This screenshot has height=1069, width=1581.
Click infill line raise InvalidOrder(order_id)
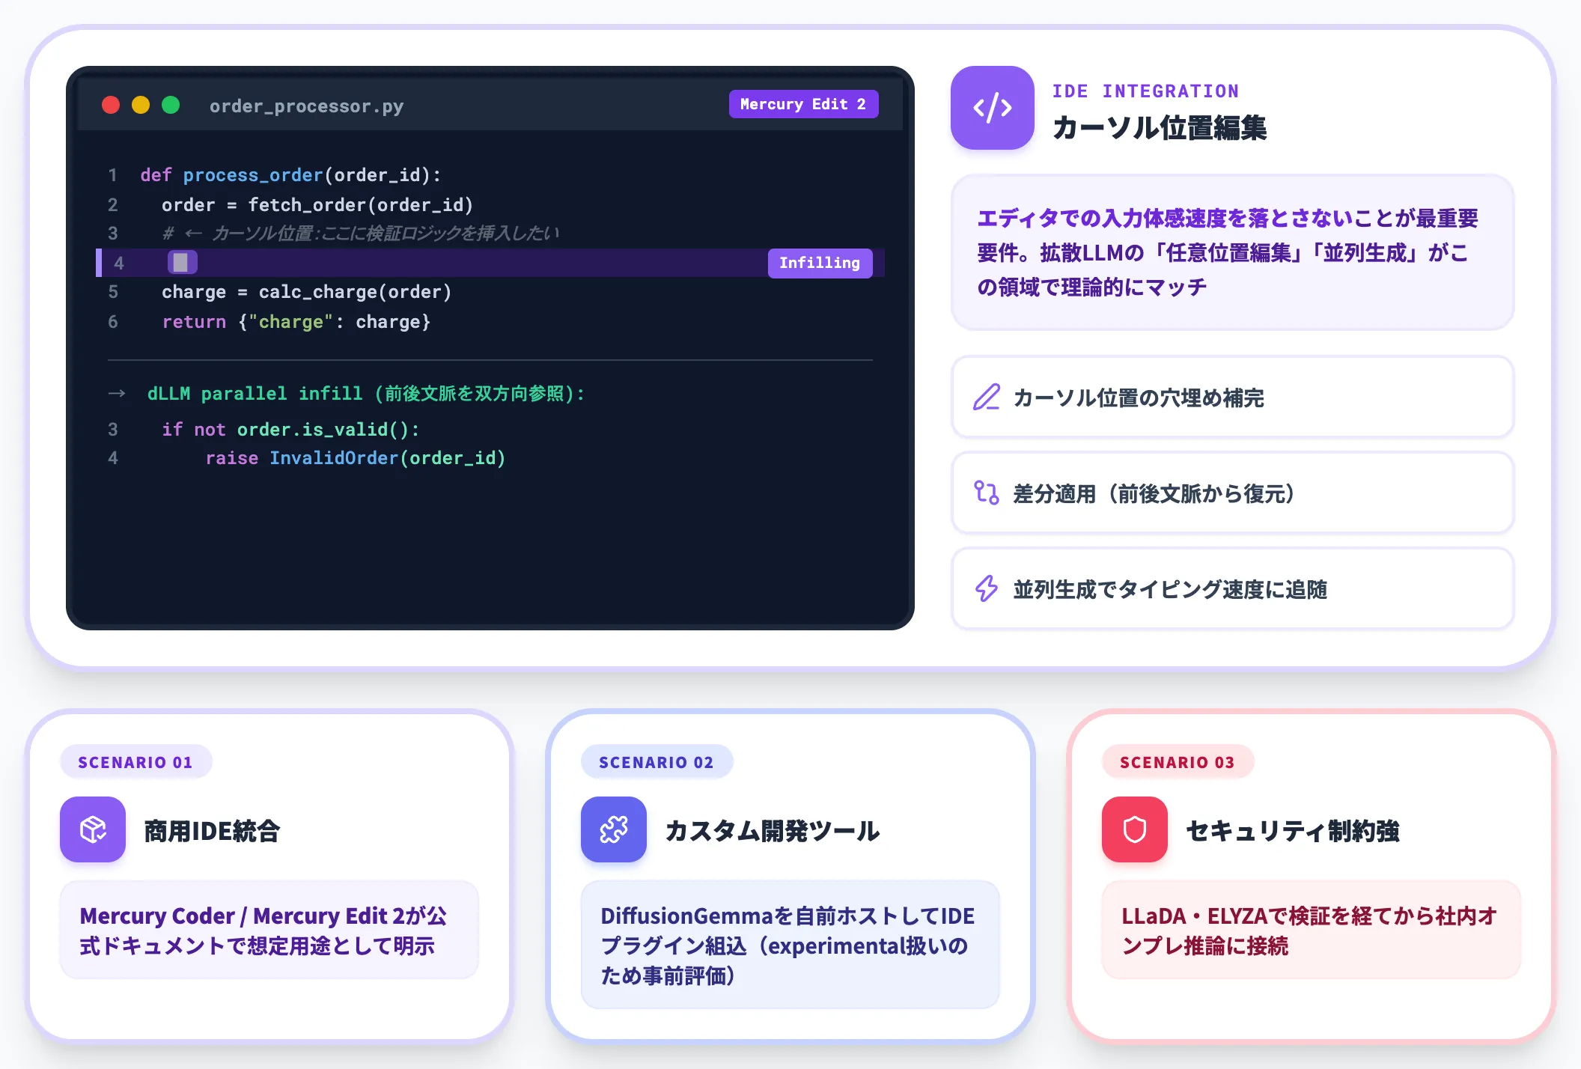[356, 458]
